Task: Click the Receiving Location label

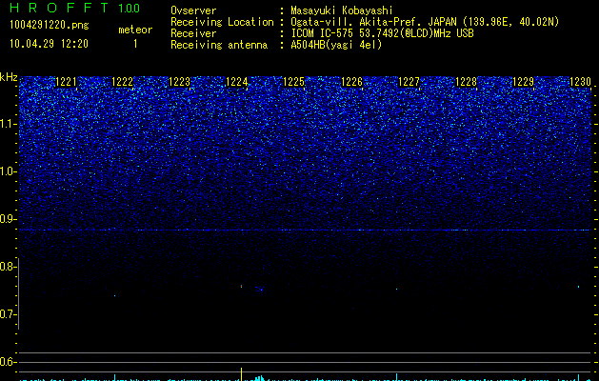Action: pos(222,22)
